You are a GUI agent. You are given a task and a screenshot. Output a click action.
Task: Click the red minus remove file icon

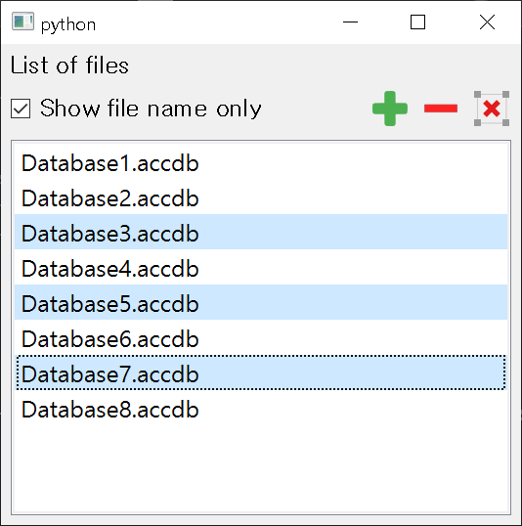click(441, 109)
